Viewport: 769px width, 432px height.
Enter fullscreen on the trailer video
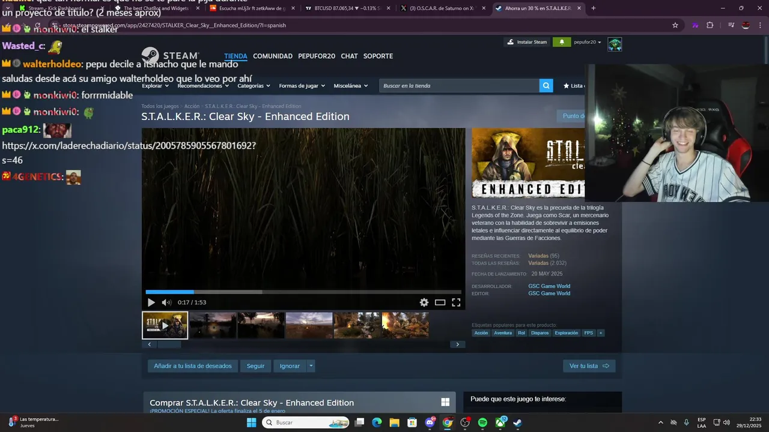pyautogui.click(x=456, y=302)
